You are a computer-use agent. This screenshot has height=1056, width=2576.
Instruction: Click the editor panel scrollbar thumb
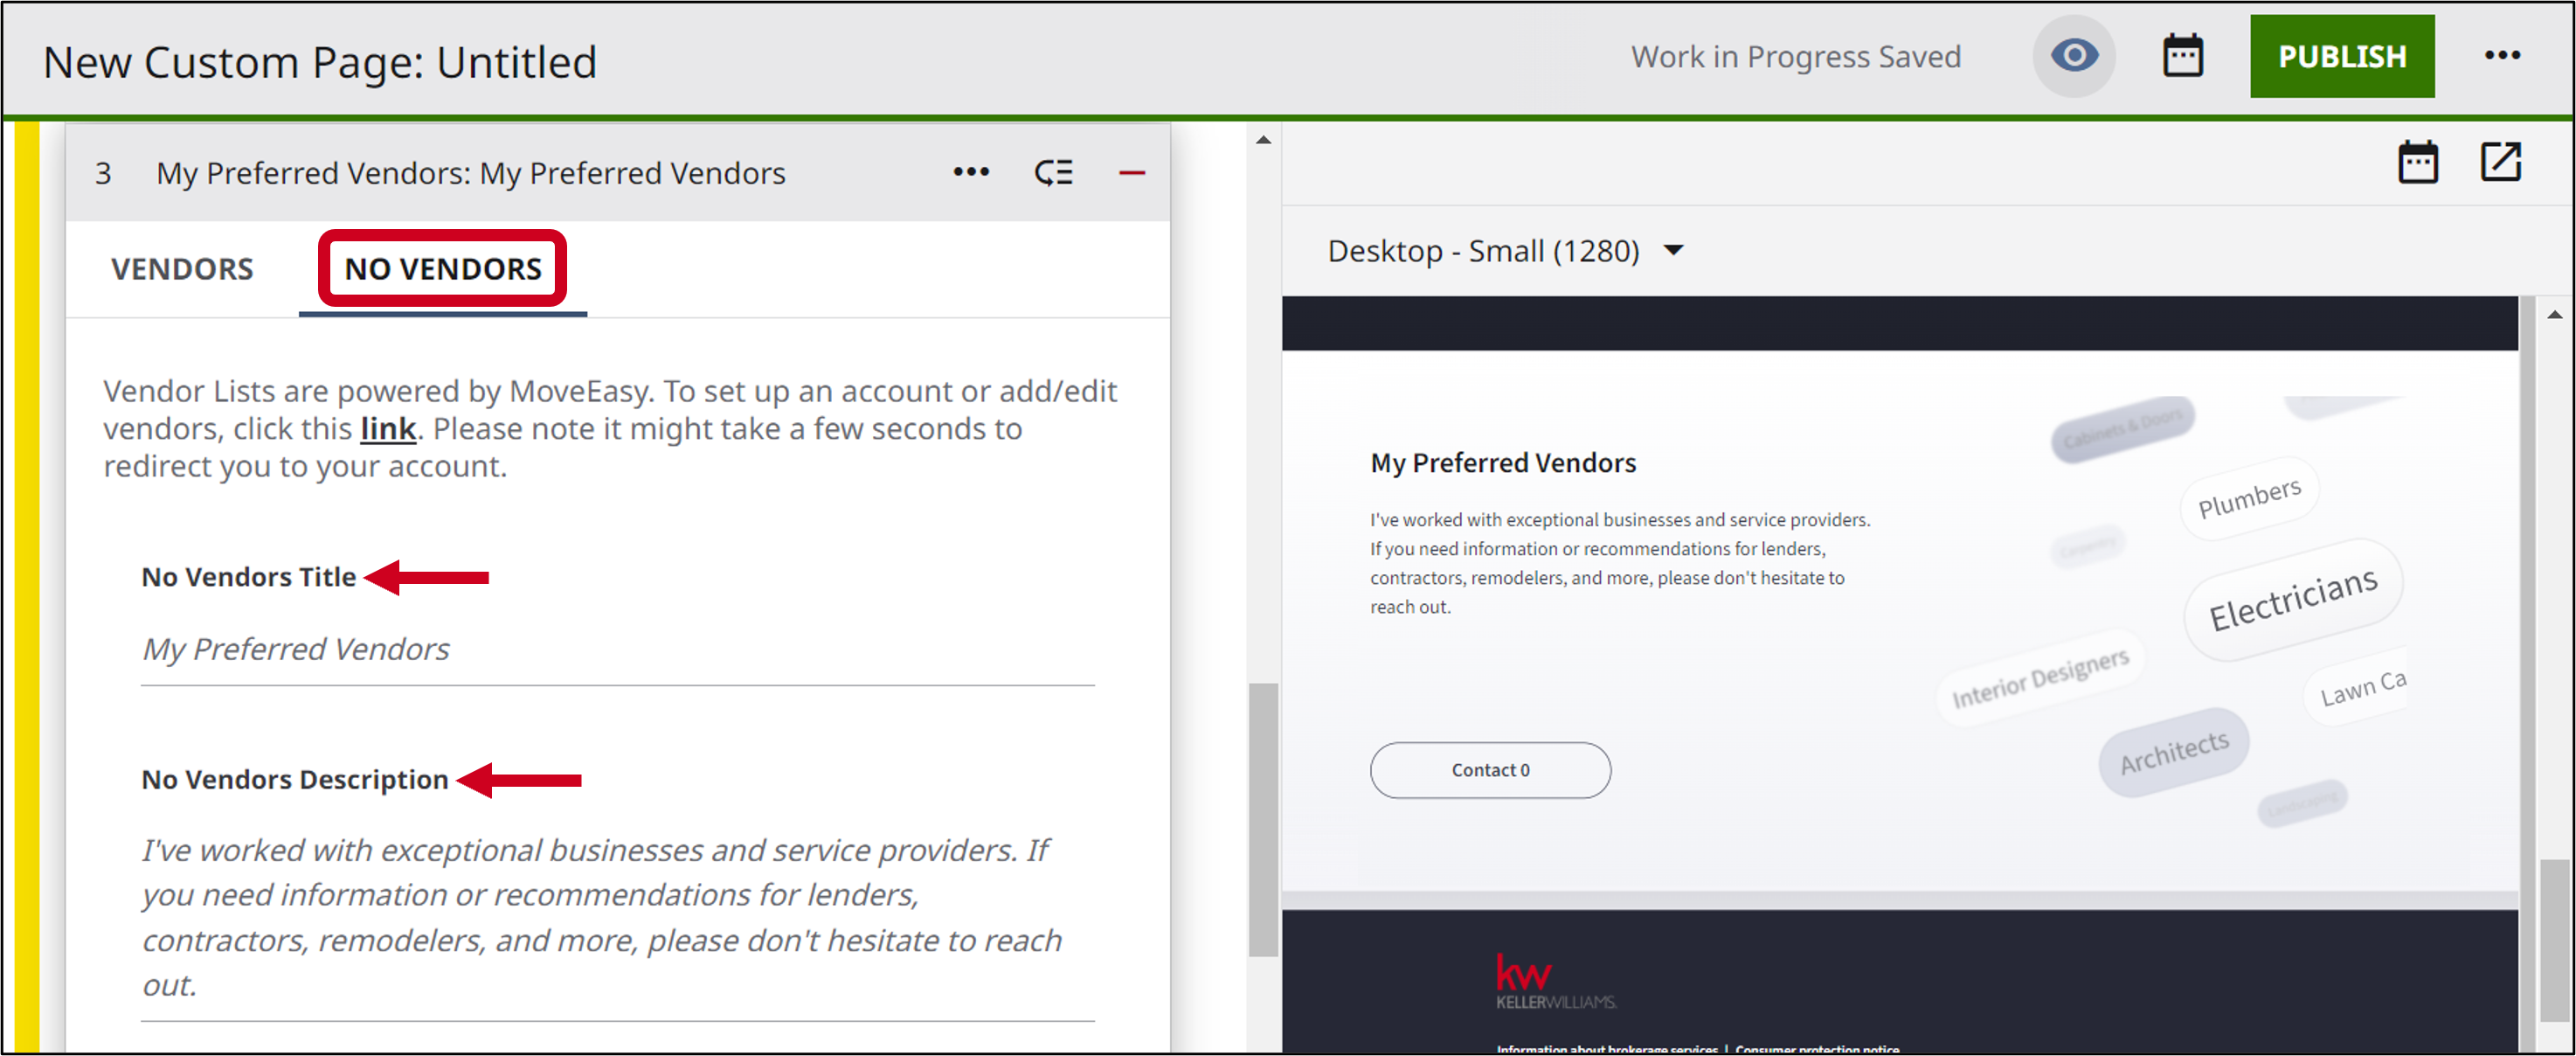click(1263, 820)
